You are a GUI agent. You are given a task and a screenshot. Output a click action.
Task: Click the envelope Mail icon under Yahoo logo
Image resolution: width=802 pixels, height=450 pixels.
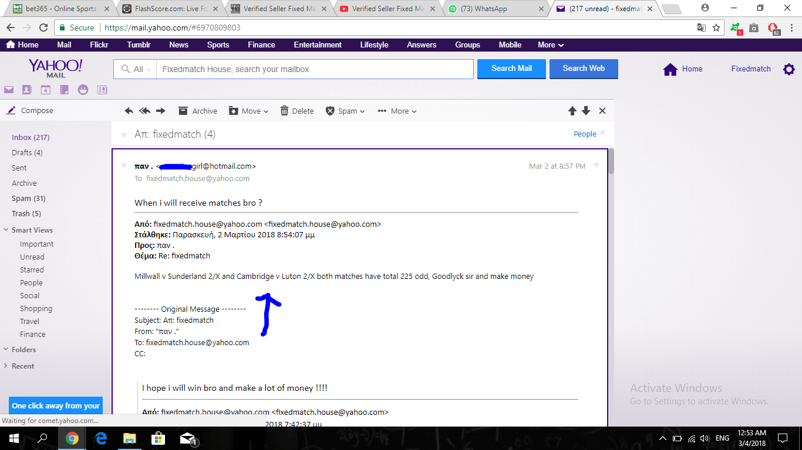[x=8, y=90]
